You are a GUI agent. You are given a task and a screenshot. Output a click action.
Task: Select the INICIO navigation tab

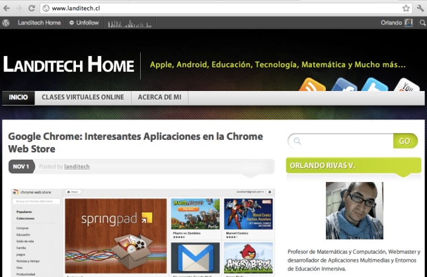pos(18,98)
